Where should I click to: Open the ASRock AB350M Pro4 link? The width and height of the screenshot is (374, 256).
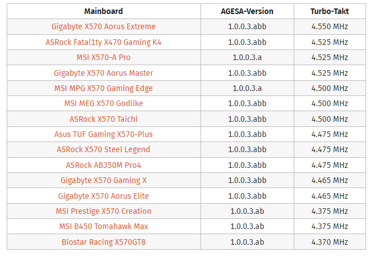point(103,165)
